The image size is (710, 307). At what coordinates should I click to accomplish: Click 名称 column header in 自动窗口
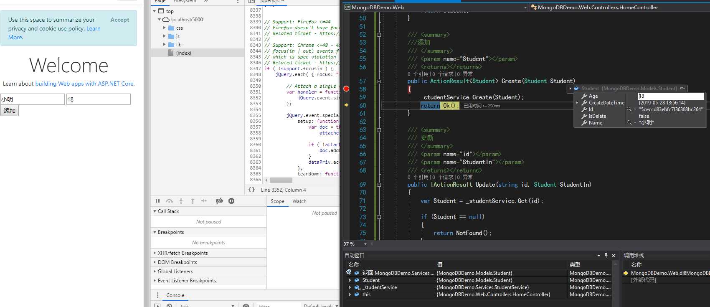click(354, 264)
